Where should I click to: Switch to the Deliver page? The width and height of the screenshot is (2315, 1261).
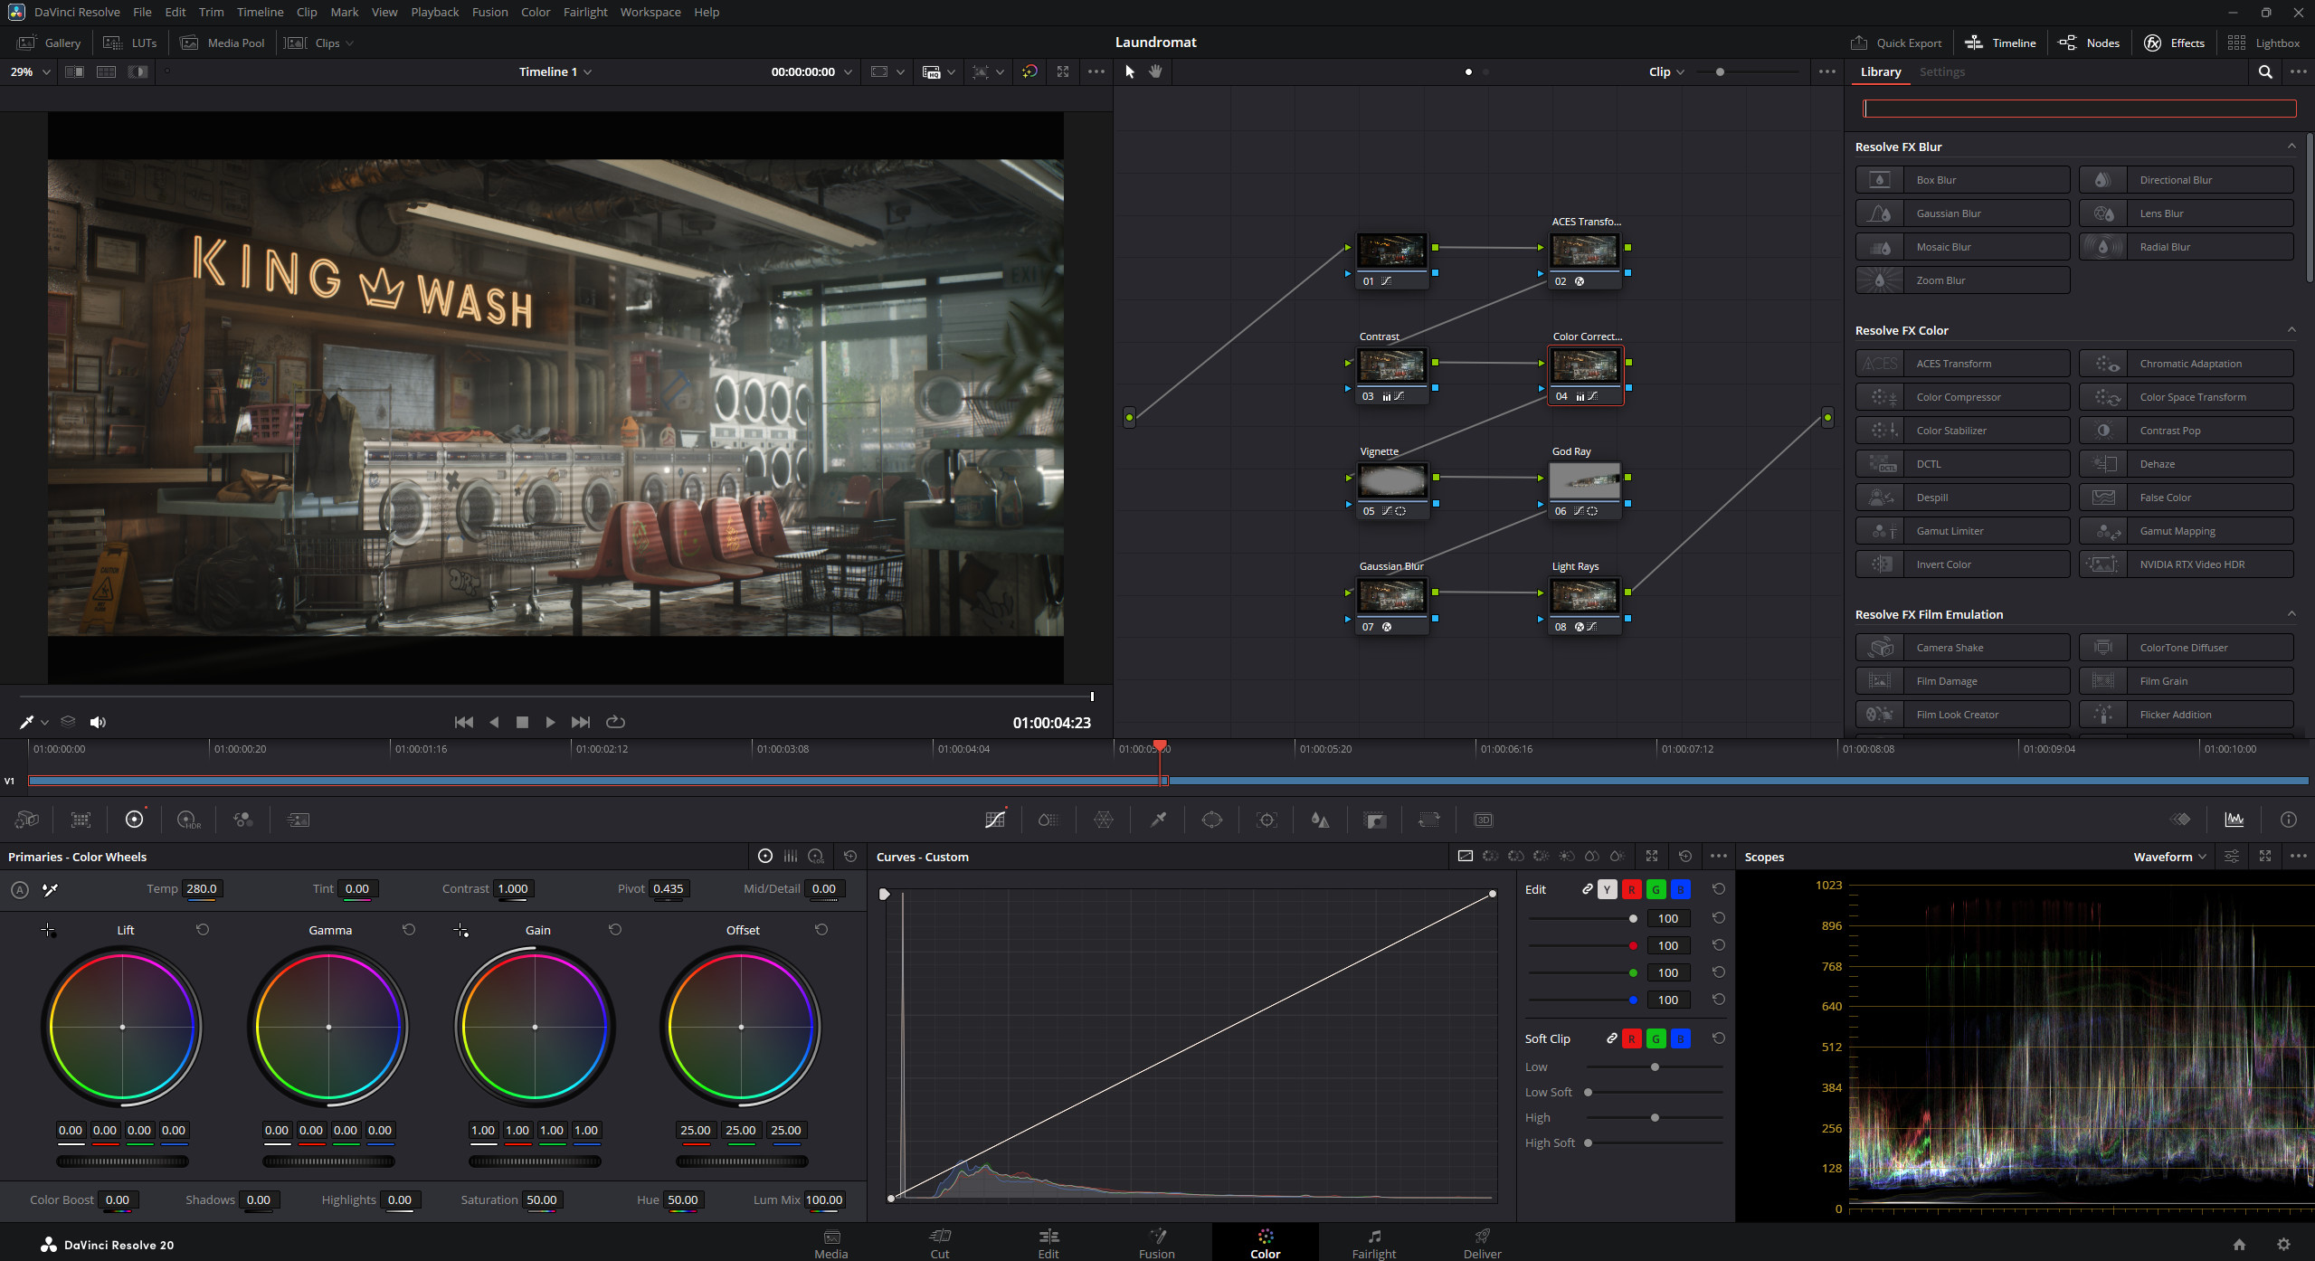(x=1482, y=1243)
